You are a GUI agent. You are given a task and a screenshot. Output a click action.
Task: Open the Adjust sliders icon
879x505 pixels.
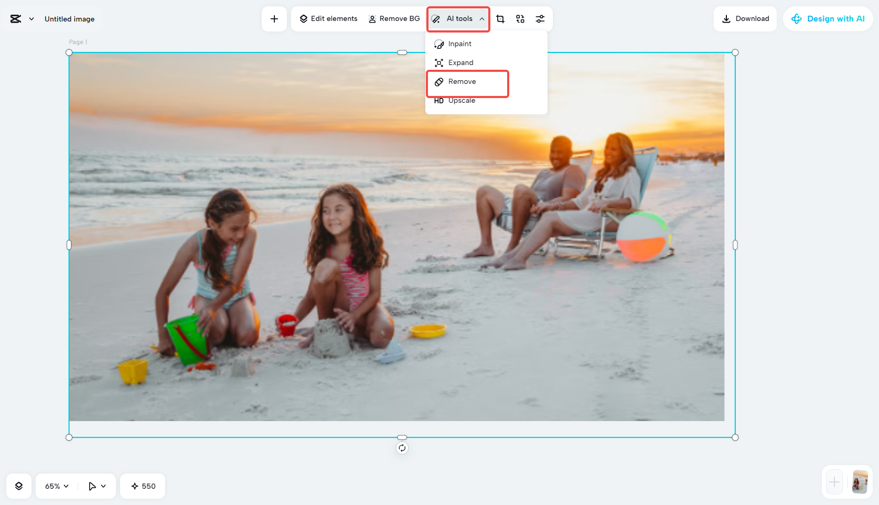tap(540, 19)
